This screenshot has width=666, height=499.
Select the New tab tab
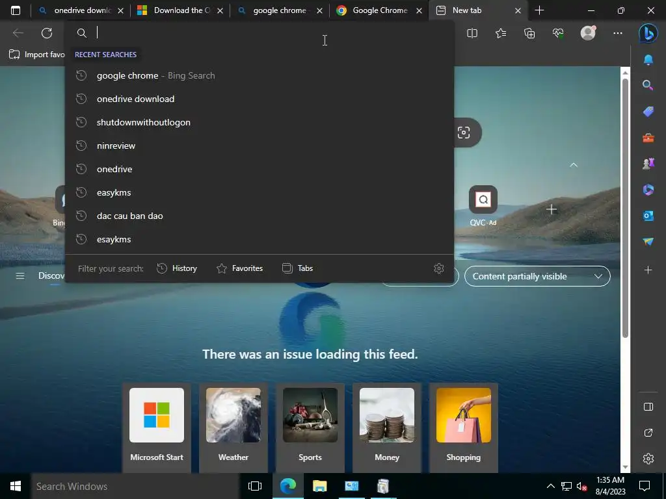(x=478, y=10)
